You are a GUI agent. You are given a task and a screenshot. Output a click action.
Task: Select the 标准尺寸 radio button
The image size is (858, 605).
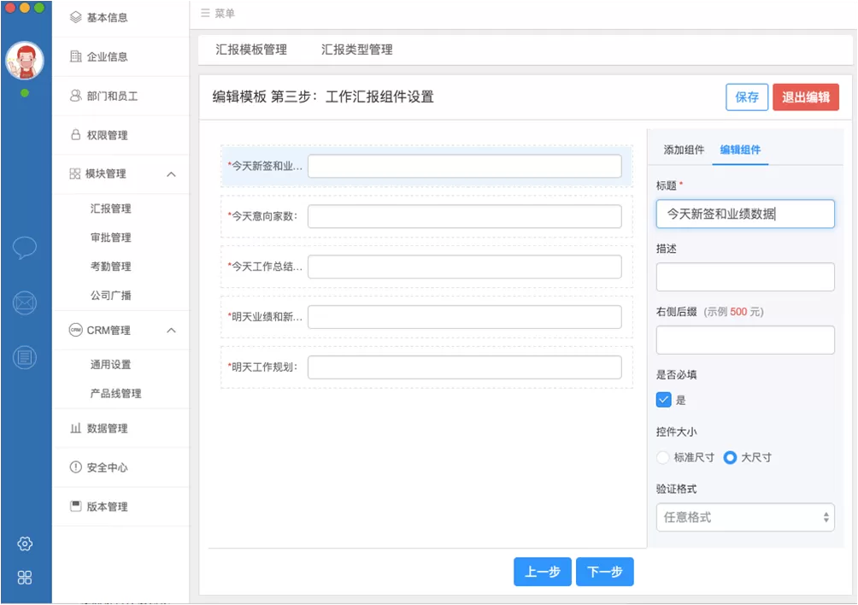662,457
